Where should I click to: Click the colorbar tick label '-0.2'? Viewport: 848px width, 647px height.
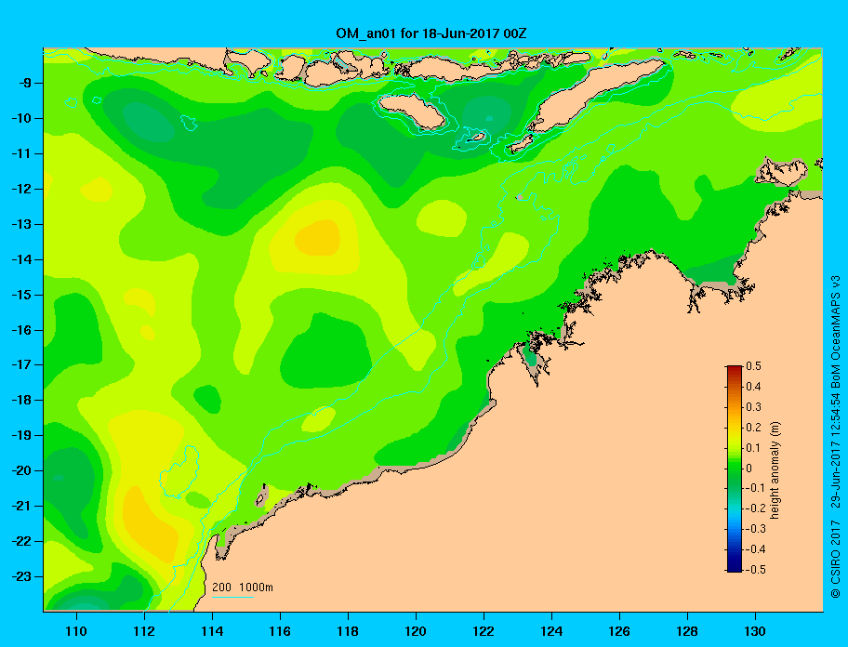coord(756,508)
